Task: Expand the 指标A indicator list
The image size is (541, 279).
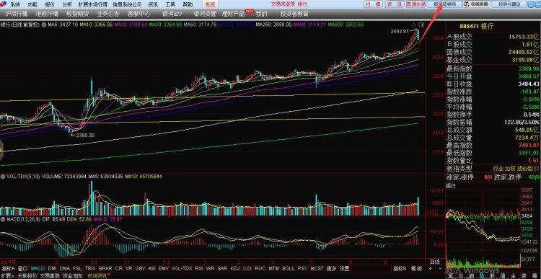Action: pos(8,268)
